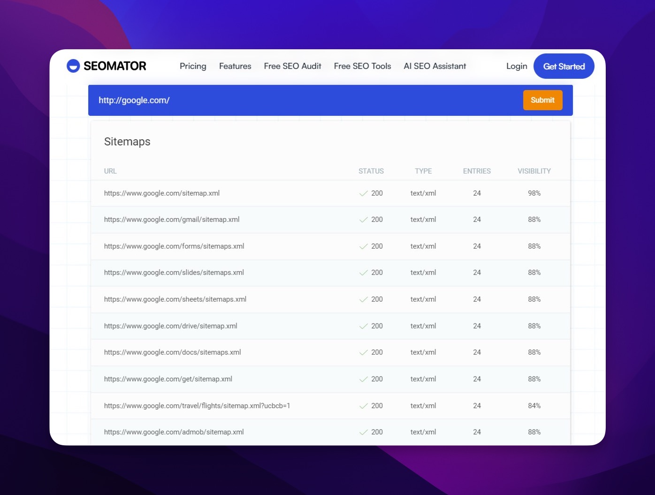655x495 pixels.
Task: Open the Features menu item
Action: pos(235,66)
